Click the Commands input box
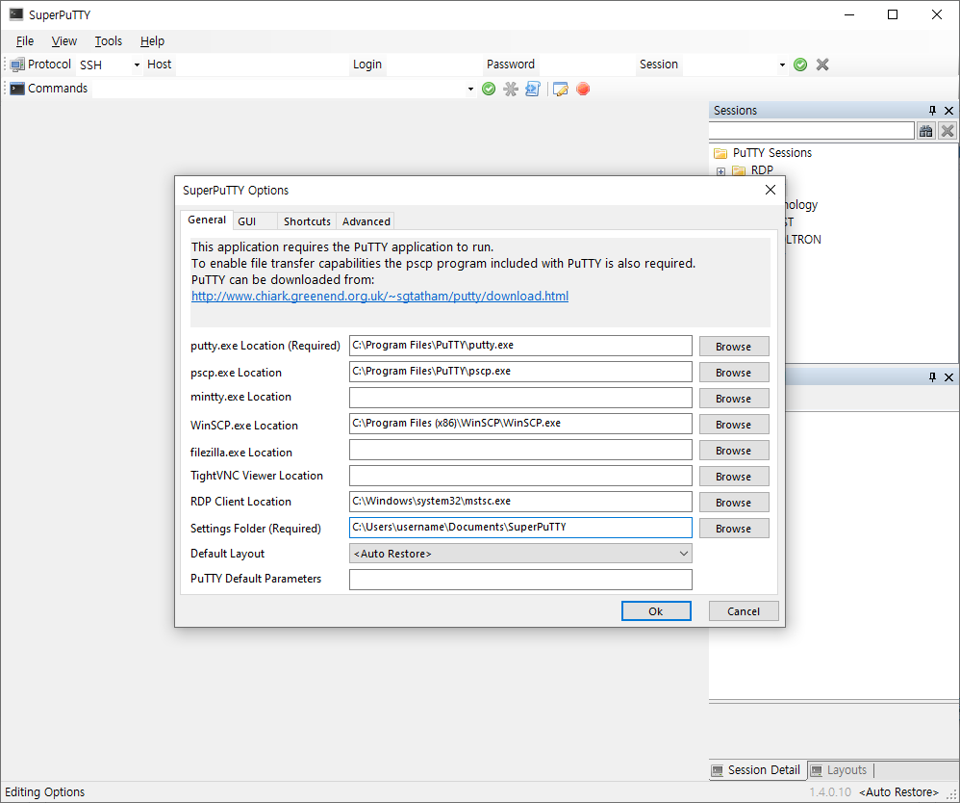Viewport: 960px width, 803px height. click(x=279, y=89)
